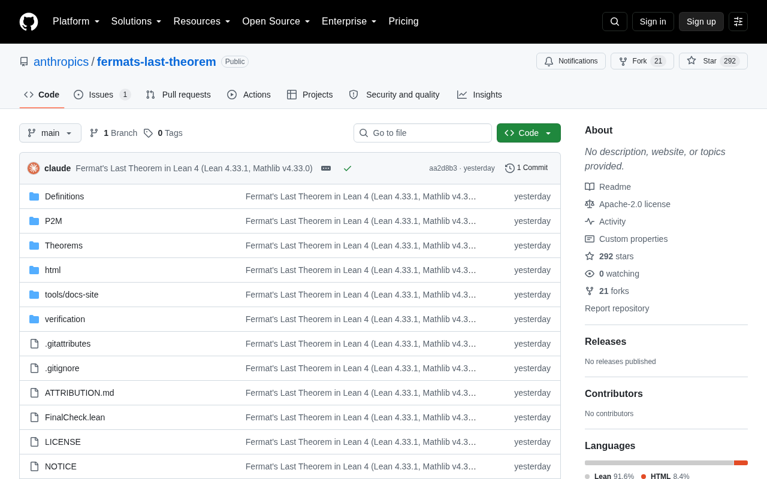767x479 pixels.
Task: Open the search magnifier button
Action: pos(615,22)
